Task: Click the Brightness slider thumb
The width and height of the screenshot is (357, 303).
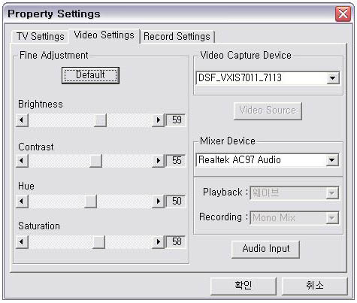Action: pyautogui.click(x=100, y=120)
